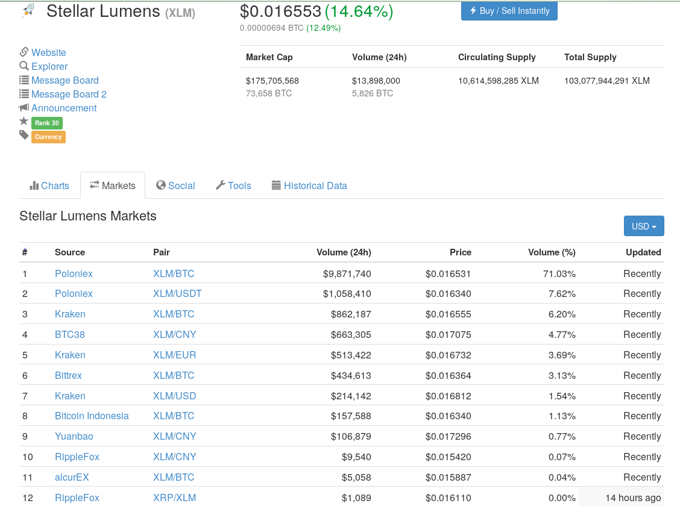The width and height of the screenshot is (680, 518).
Task: Click the Pair column header
Action: (162, 252)
